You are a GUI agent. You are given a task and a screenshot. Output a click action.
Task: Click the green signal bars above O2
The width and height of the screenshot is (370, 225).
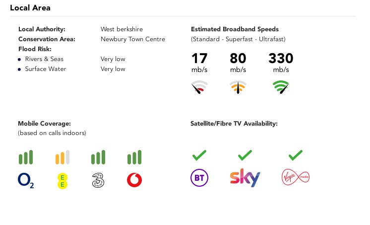coord(26,157)
